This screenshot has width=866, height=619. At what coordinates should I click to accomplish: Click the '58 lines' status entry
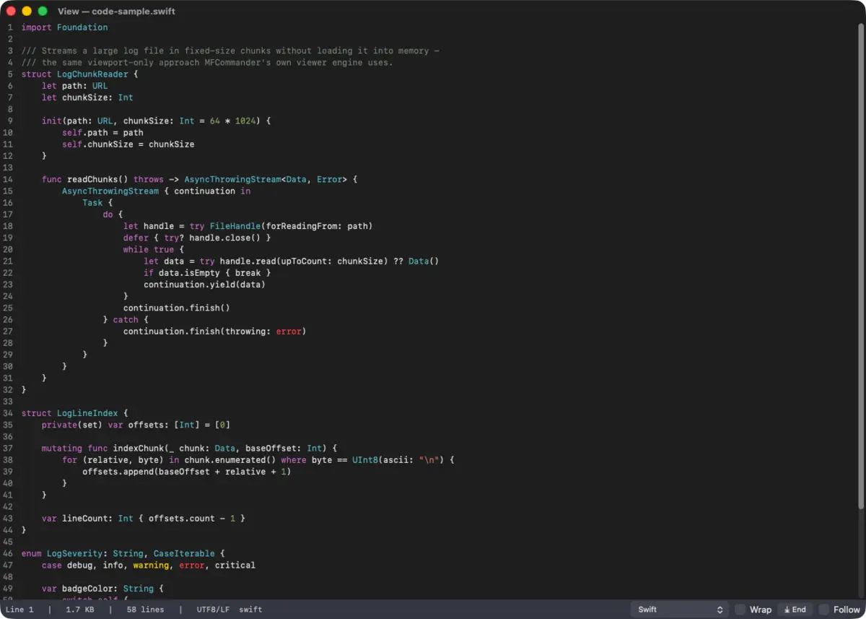pyautogui.click(x=145, y=610)
